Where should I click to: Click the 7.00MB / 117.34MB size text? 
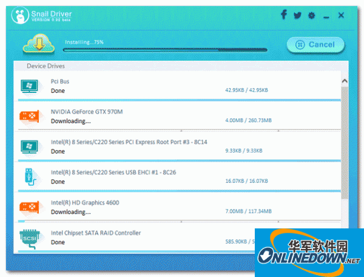(248, 211)
